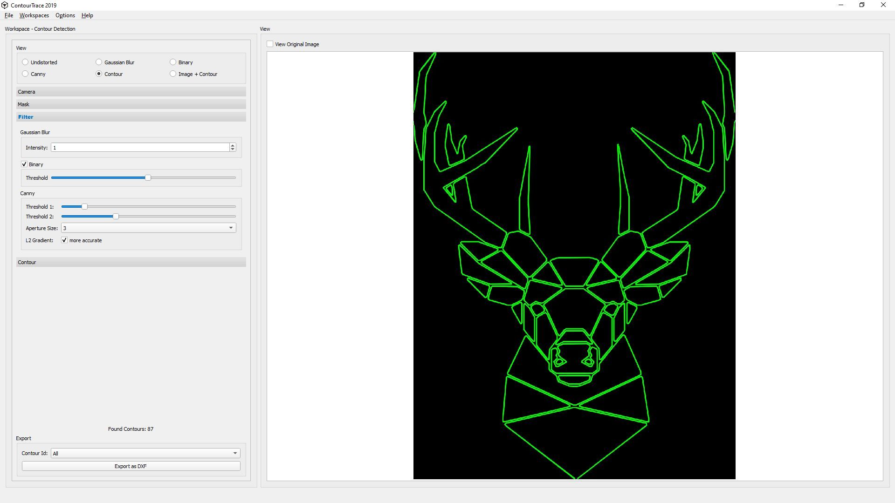Expand the Camera section

click(131, 92)
